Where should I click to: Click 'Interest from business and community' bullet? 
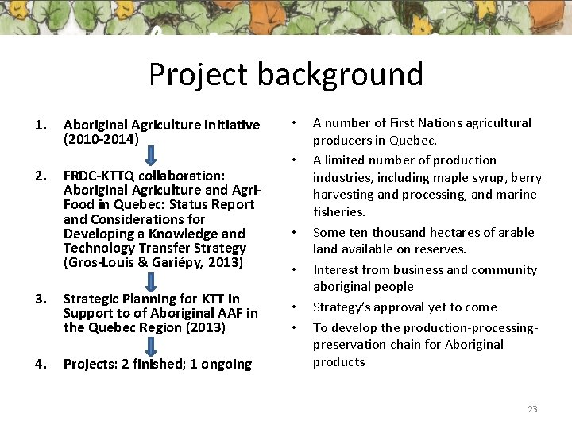(425, 269)
